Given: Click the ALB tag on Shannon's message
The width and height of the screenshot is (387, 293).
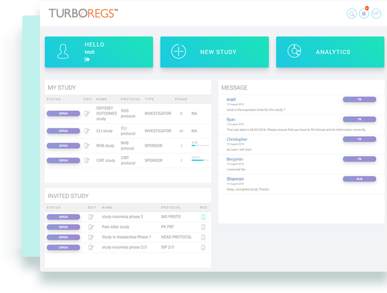Looking at the screenshot, I should [359, 179].
